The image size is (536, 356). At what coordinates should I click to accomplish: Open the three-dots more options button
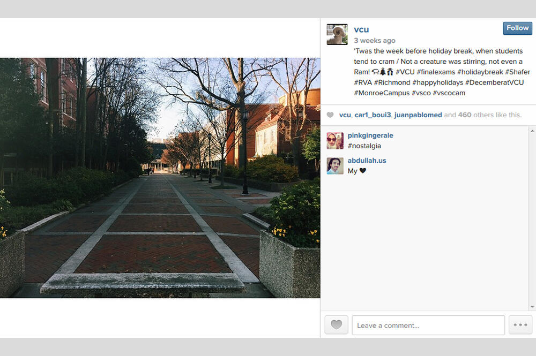(x=520, y=325)
